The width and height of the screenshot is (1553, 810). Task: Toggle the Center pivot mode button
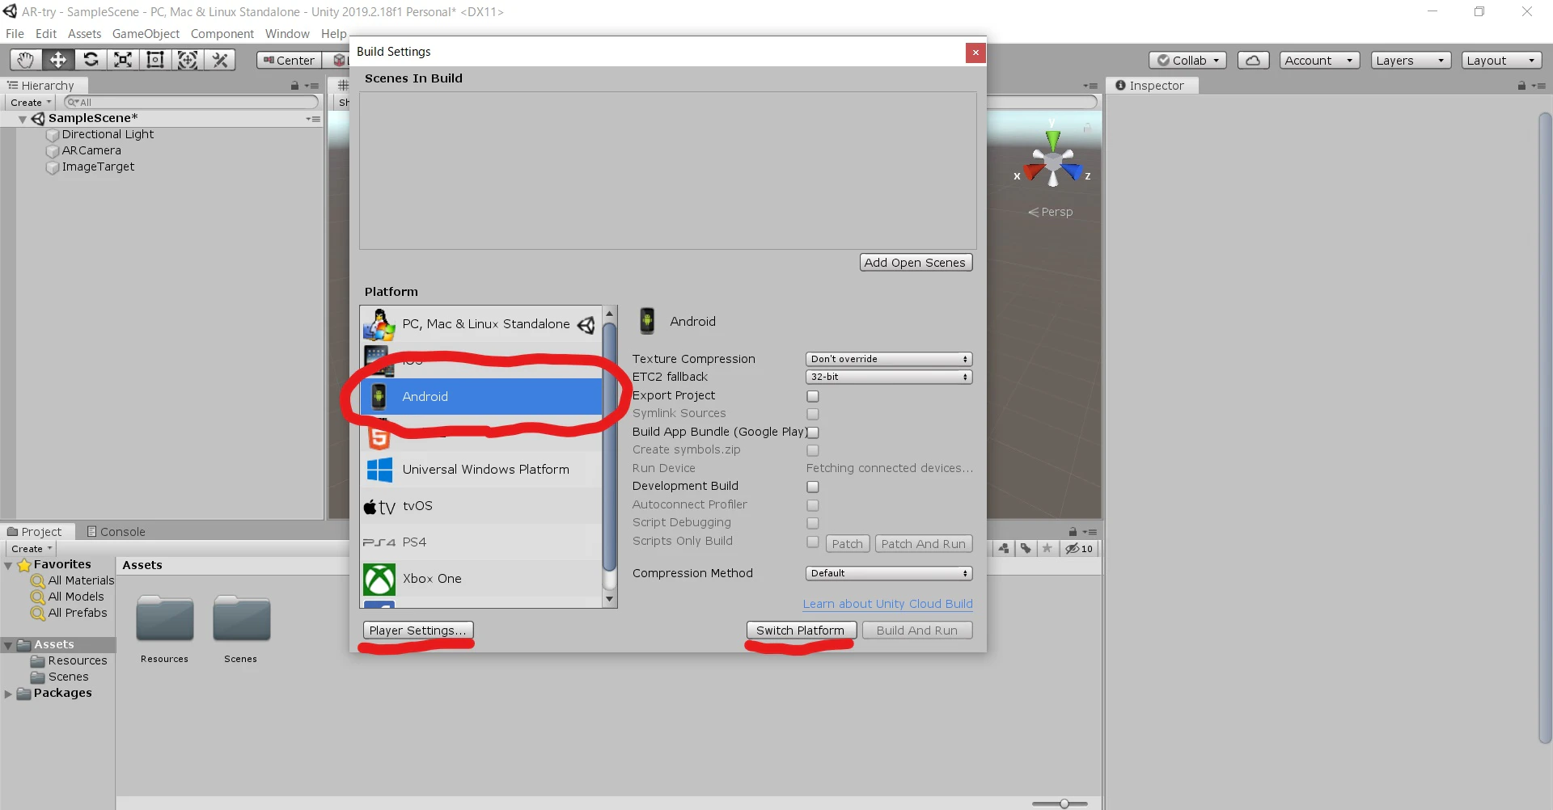289,60
